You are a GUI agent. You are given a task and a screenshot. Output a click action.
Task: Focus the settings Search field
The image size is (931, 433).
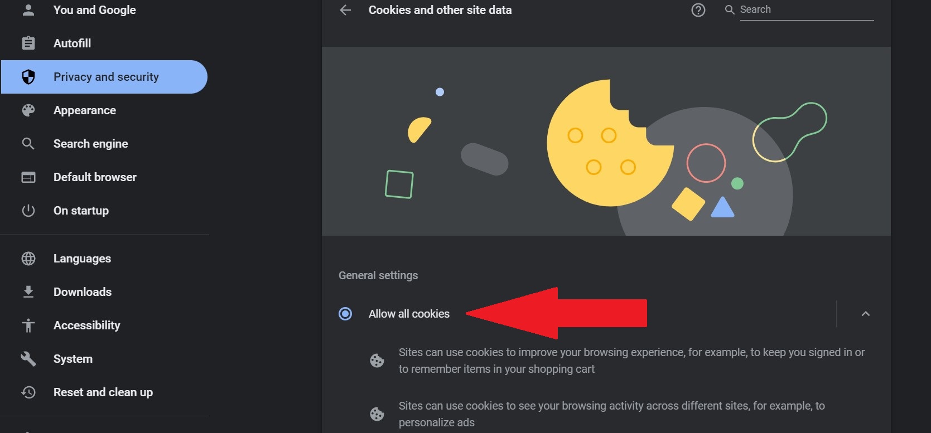pyautogui.click(x=807, y=9)
